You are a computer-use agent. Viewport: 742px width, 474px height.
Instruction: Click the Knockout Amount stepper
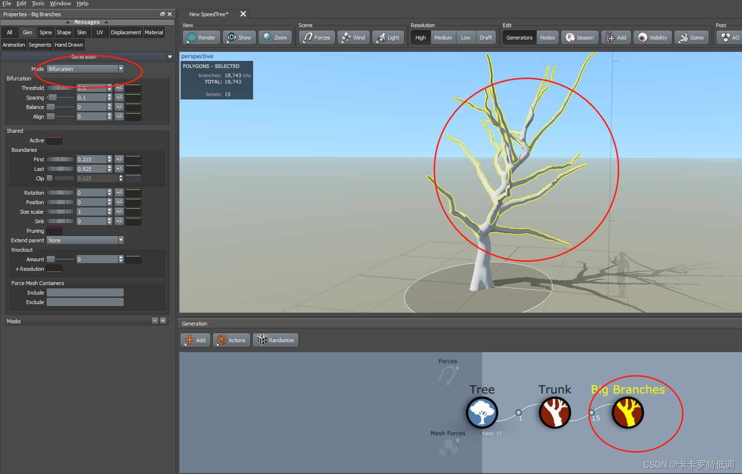[121, 259]
